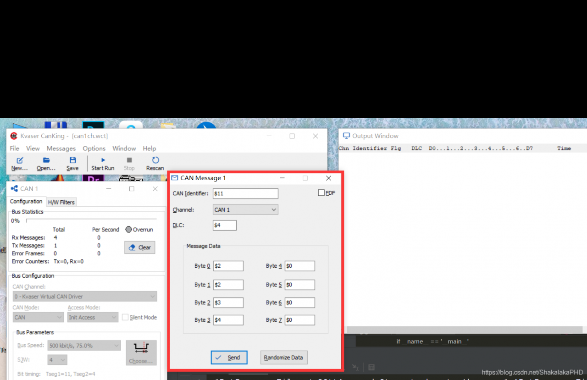Viewport: 587px width, 380px height.
Task: Enable the FDF checkbox
Action: (x=321, y=193)
